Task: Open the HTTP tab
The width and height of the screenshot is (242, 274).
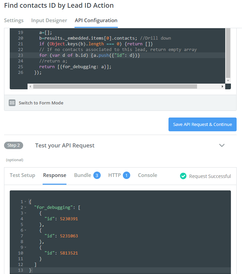Action: coord(114,175)
